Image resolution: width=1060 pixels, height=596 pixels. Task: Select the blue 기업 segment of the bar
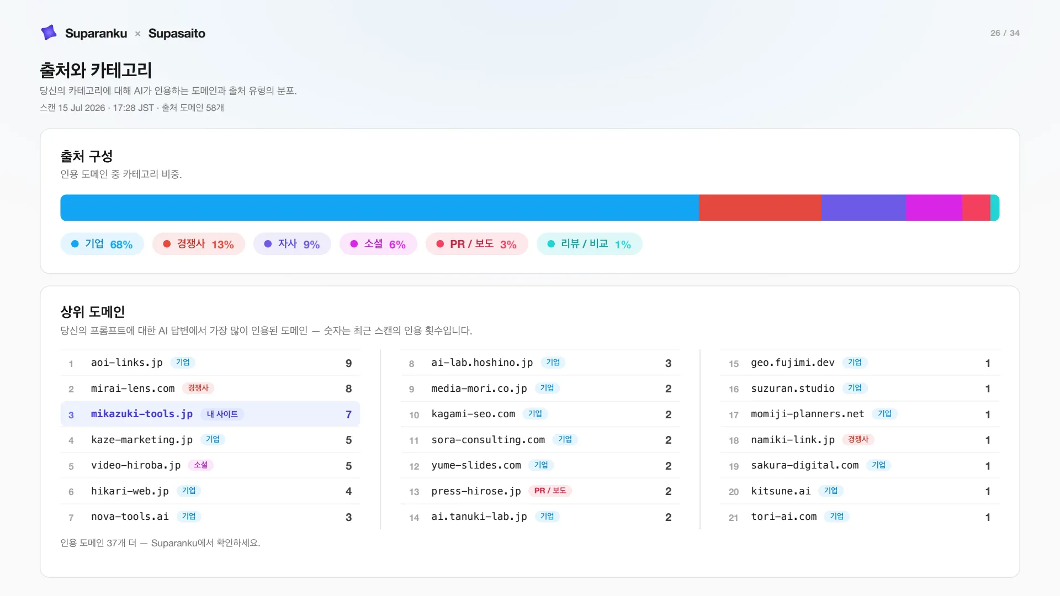click(379, 207)
